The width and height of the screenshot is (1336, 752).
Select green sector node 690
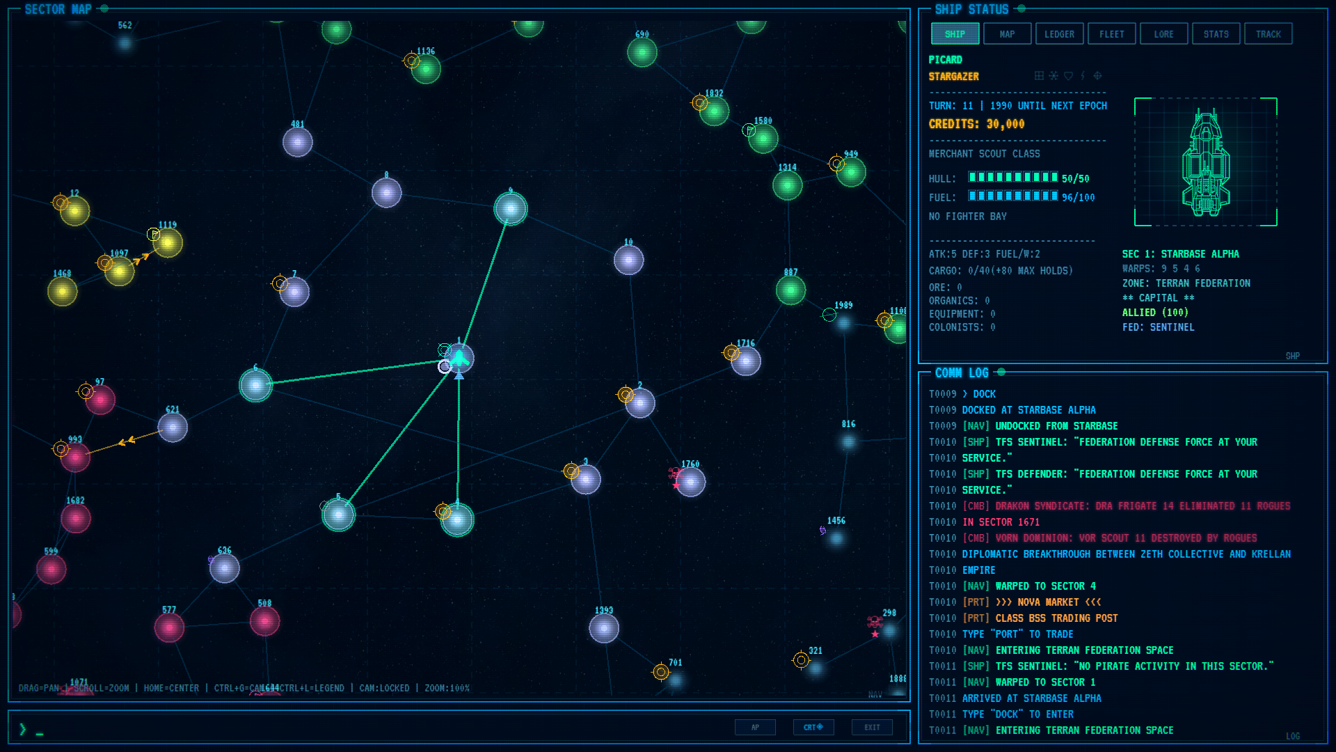point(642,52)
